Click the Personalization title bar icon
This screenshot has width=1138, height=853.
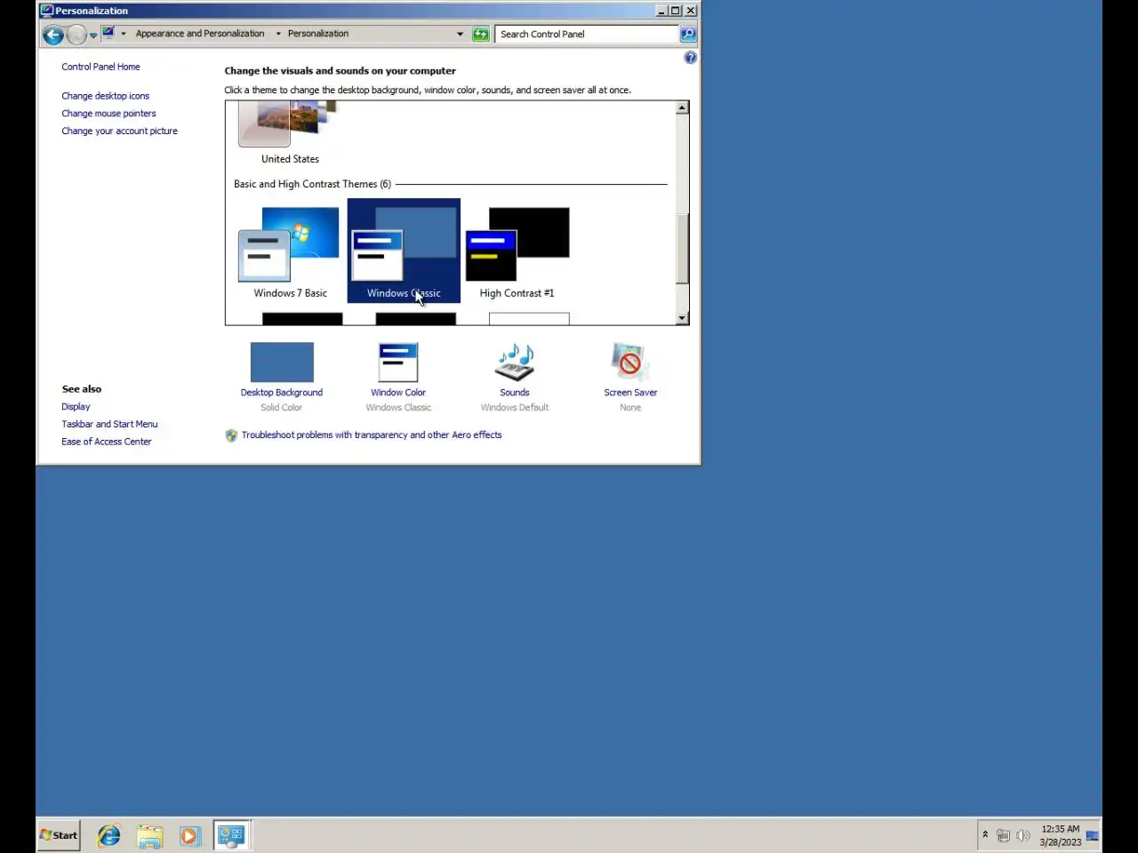[x=46, y=11]
